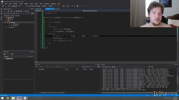Screen dimensions: 179x100
Task: Open File Explorer from the taskbar
Action: coord(13,98)
